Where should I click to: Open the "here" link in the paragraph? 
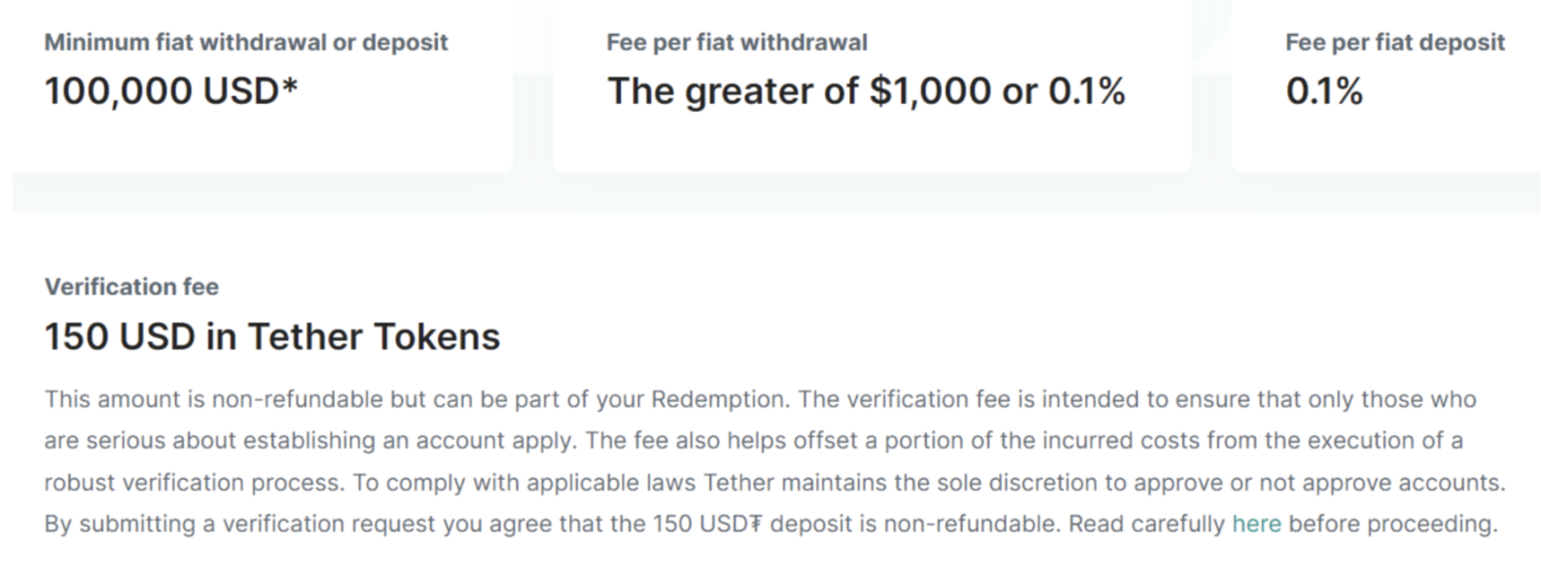tap(1256, 524)
